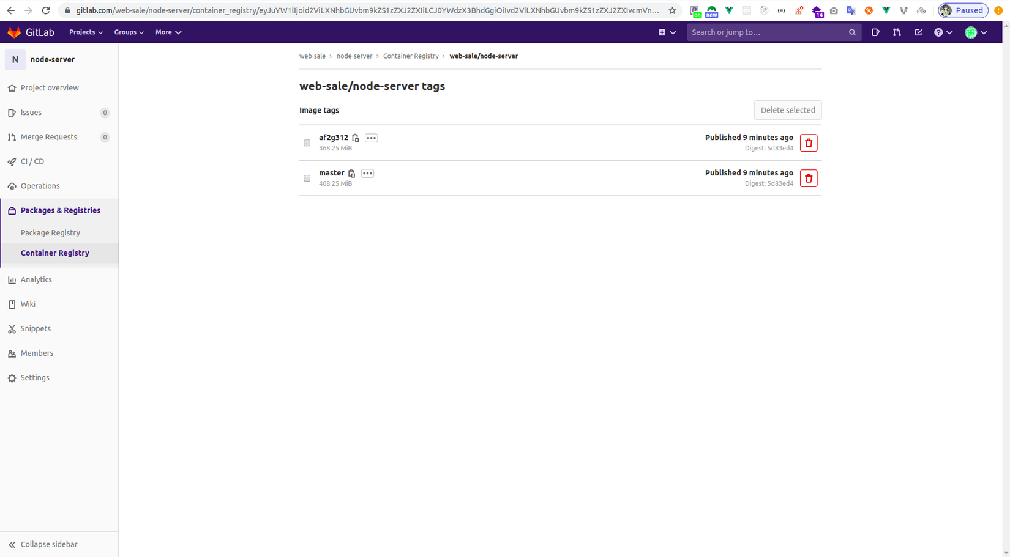Delete the af2g312 image tag
The width and height of the screenshot is (1010, 557).
(809, 143)
